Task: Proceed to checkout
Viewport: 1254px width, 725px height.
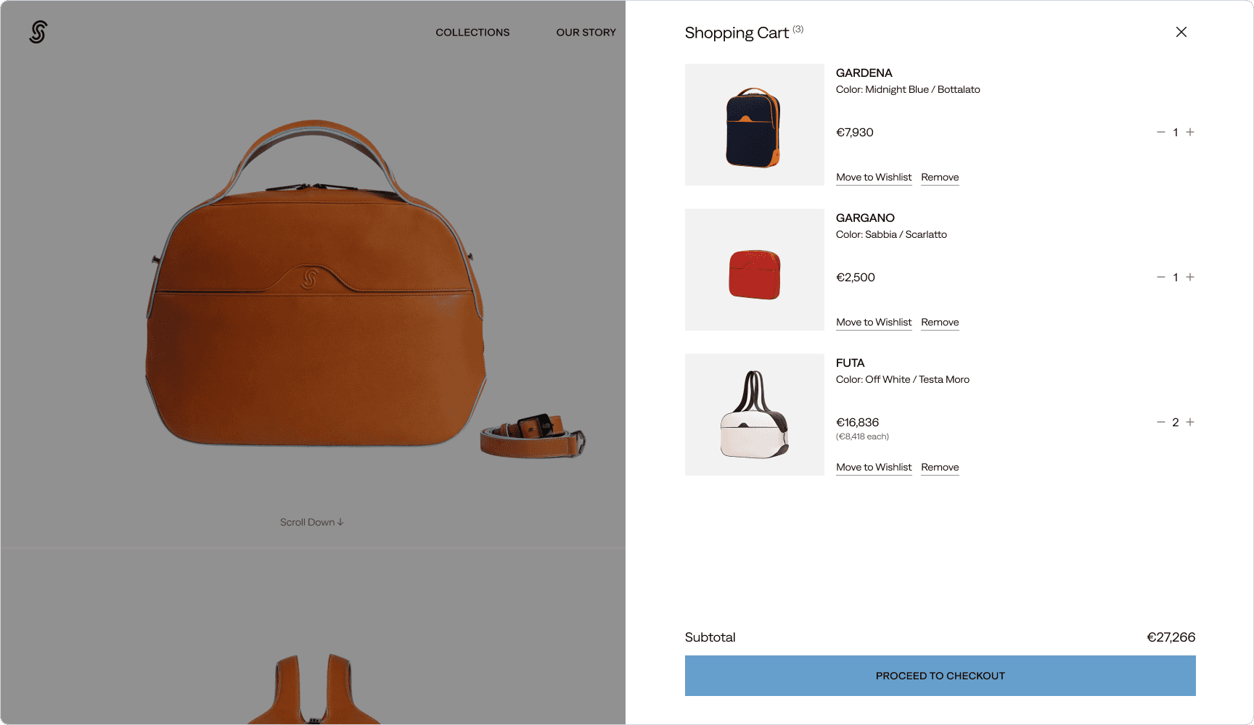Action: tap(940, 676)
